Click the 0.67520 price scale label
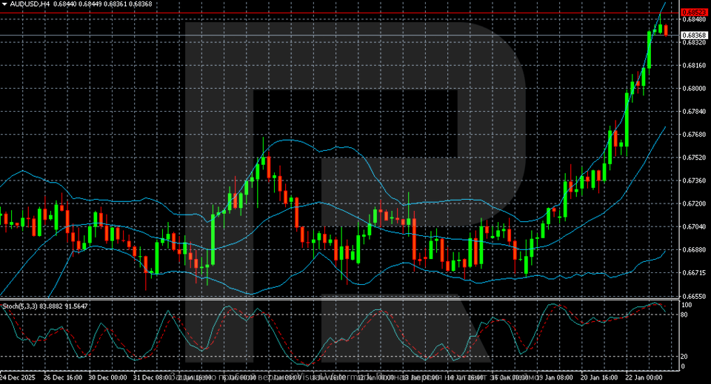Screen dimensions: 711x384 pos(694,158)
